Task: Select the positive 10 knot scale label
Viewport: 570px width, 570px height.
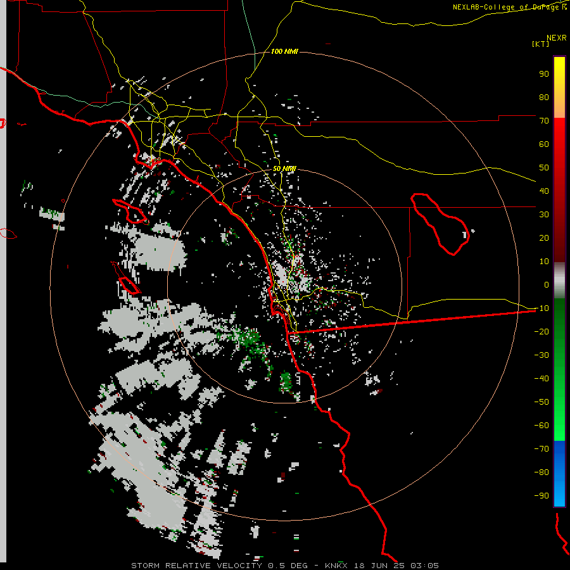Action: coord(544,262)
